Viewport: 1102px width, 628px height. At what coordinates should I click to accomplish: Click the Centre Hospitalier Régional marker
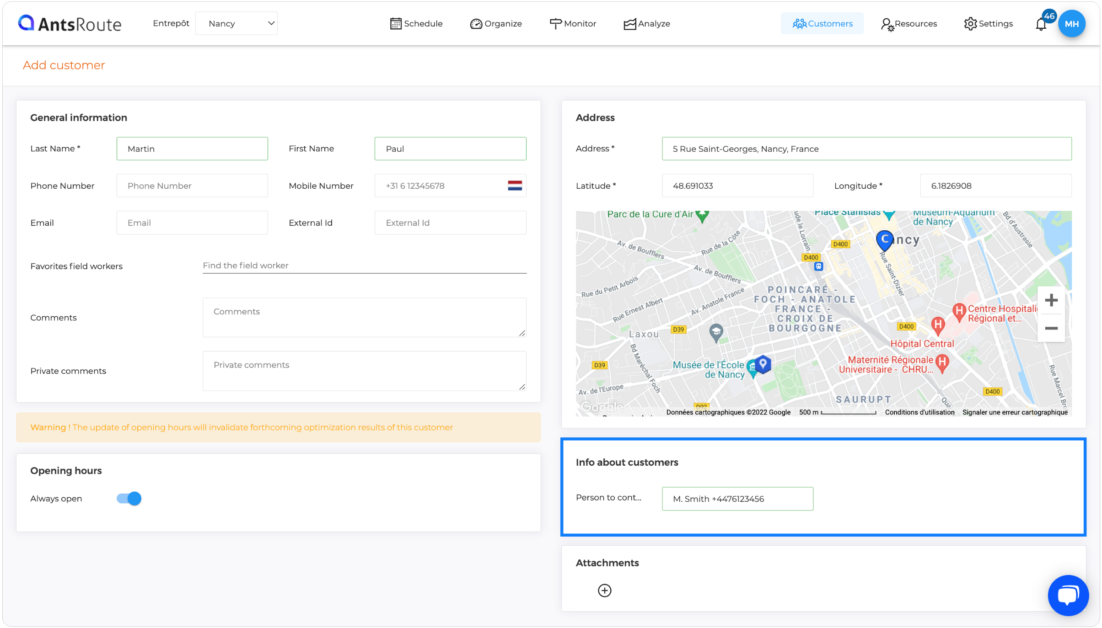coord(959,312)
